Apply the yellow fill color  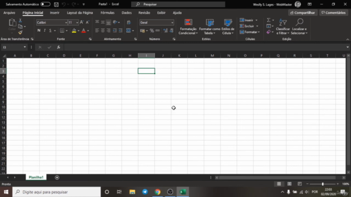pyautogui.click(x=74, y=31)
